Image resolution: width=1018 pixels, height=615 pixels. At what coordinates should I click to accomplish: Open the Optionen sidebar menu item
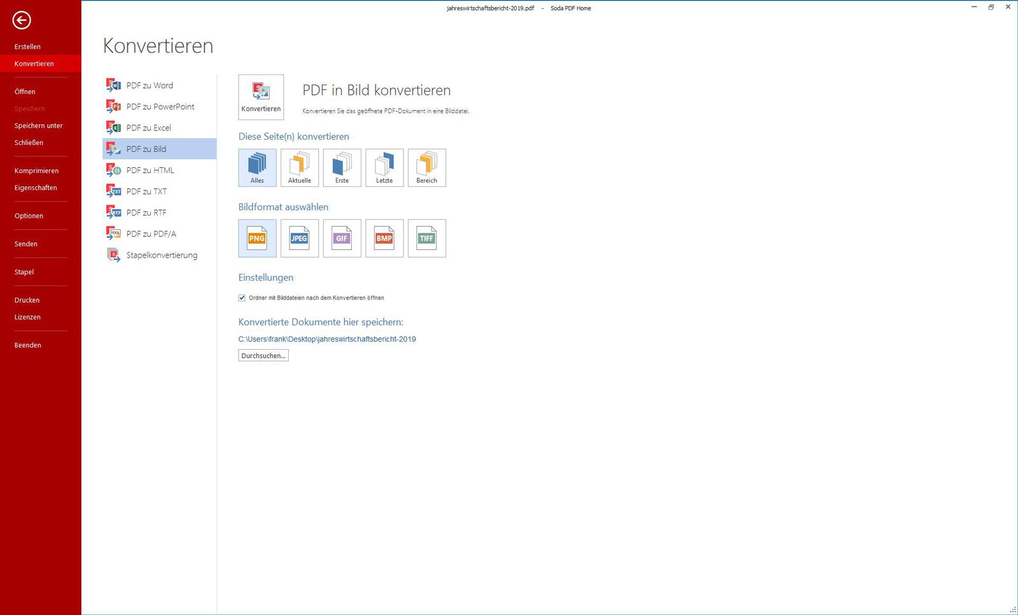29,216
